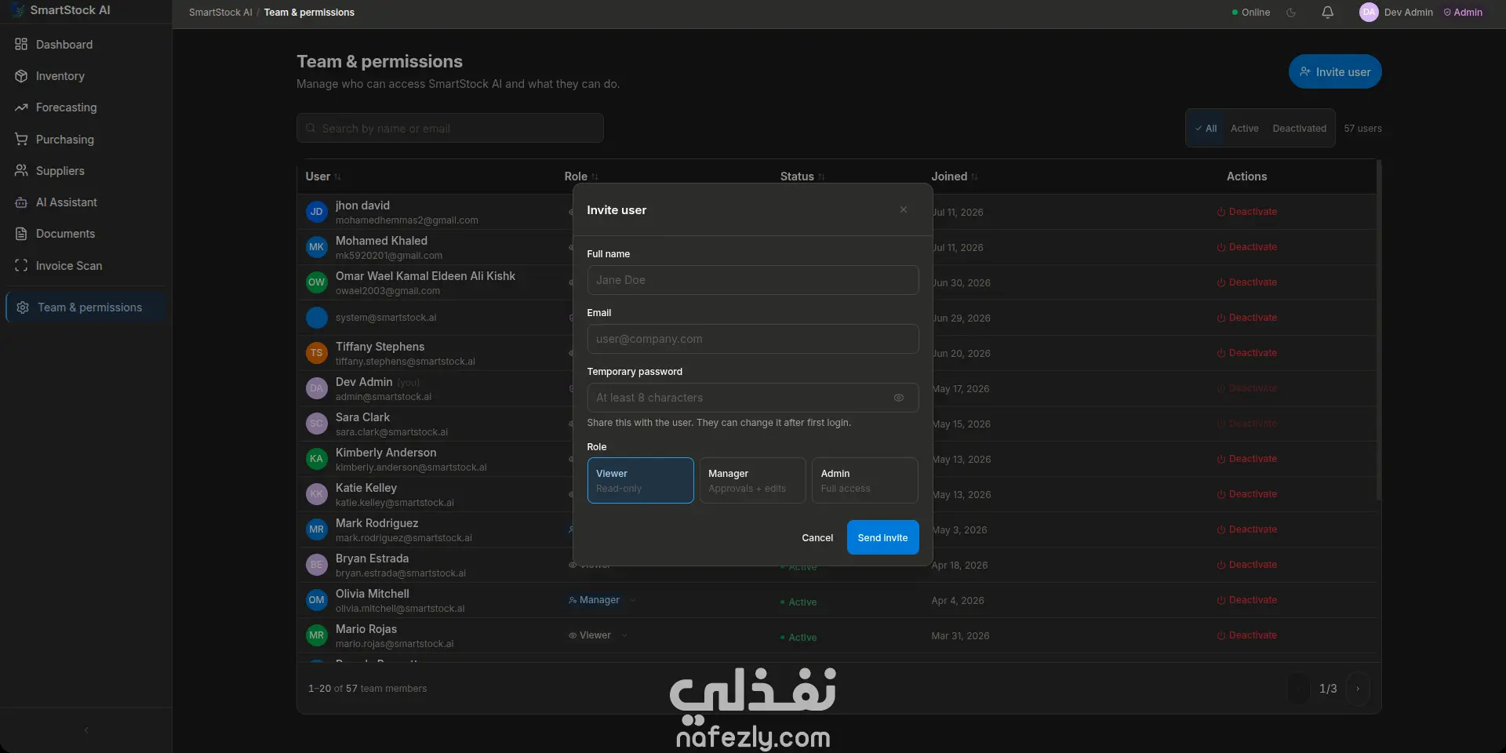
Task: Switch to the All users filter tab
Action: 1206,129
